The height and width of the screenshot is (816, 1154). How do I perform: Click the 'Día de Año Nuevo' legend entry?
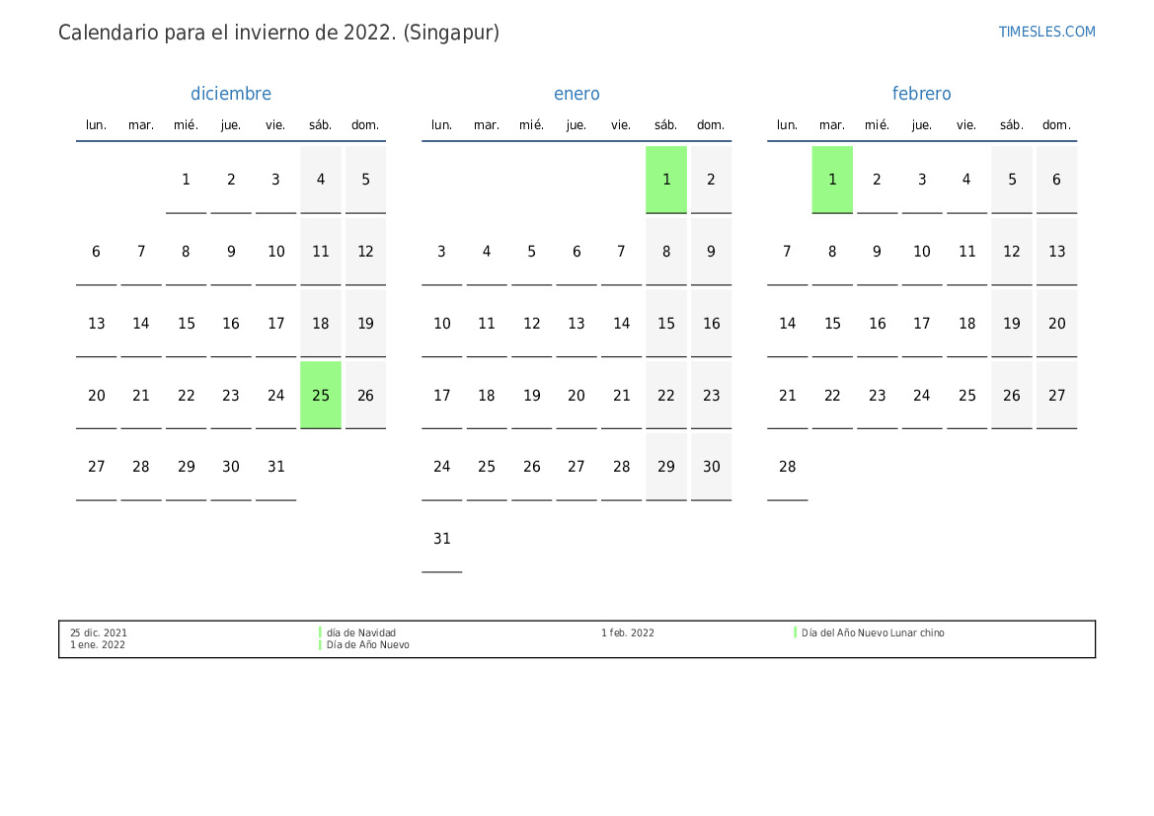(x=368, y=644)
